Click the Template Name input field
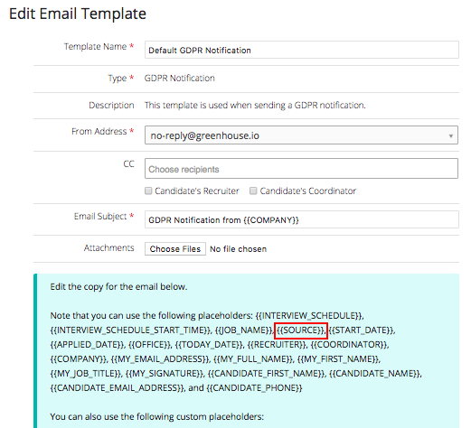 point(302,50)
